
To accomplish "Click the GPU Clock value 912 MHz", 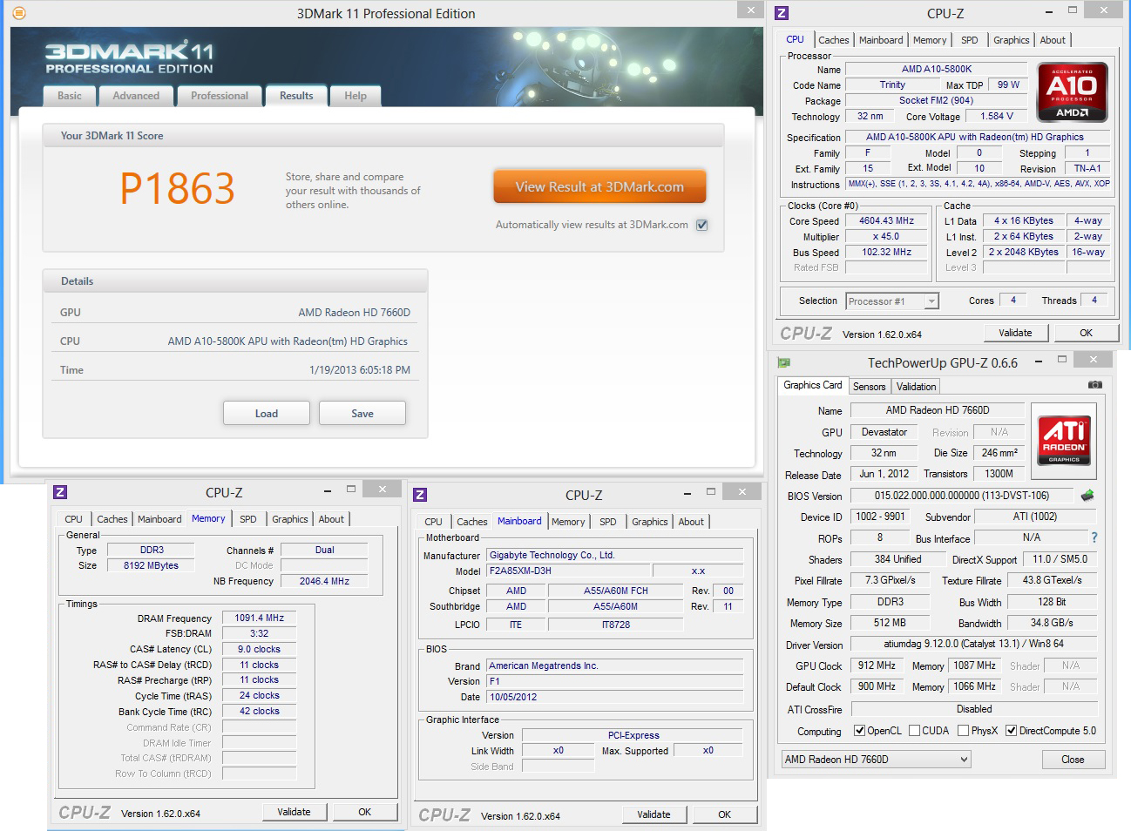I will 877,665.
